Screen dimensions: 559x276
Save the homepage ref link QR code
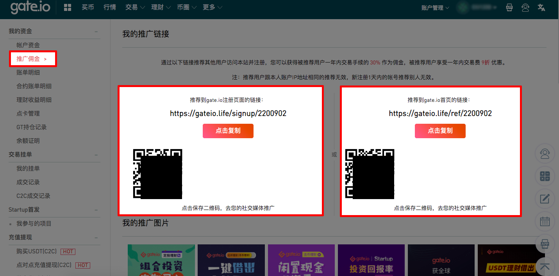(x=370, y=174)
